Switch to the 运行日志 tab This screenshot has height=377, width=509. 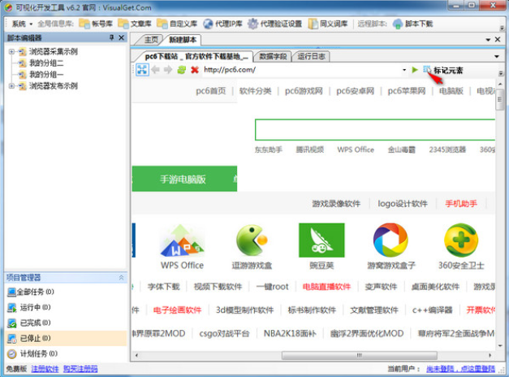click(x=313, y=56)
